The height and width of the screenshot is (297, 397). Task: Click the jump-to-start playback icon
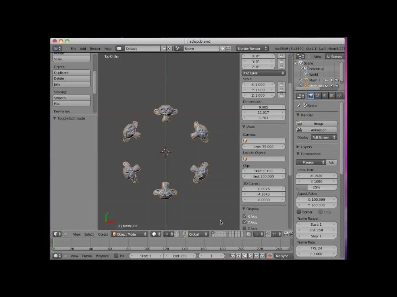tap(233, 256)
